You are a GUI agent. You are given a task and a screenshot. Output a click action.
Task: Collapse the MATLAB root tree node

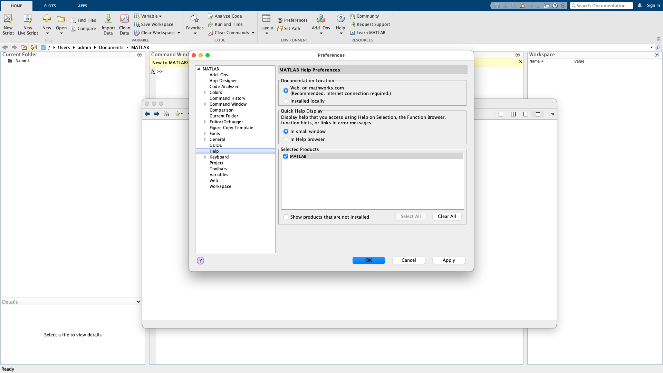tap(199, 69)
